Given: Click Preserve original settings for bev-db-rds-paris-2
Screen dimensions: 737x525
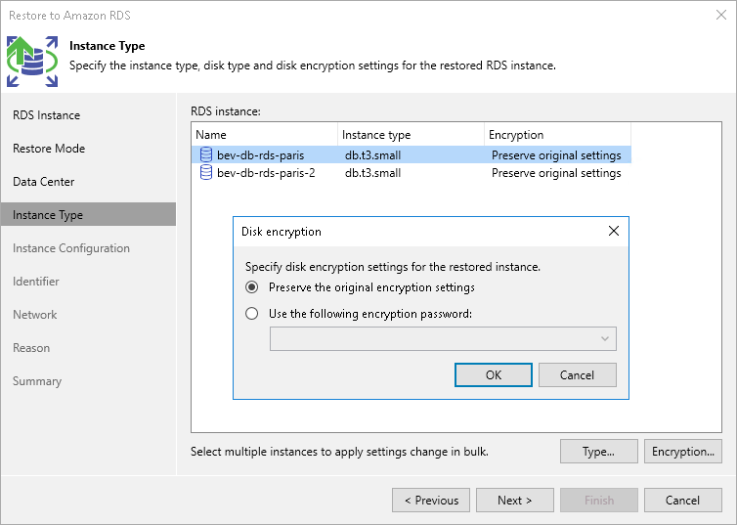Looking at the screenshot, I should tap(556, 173).
